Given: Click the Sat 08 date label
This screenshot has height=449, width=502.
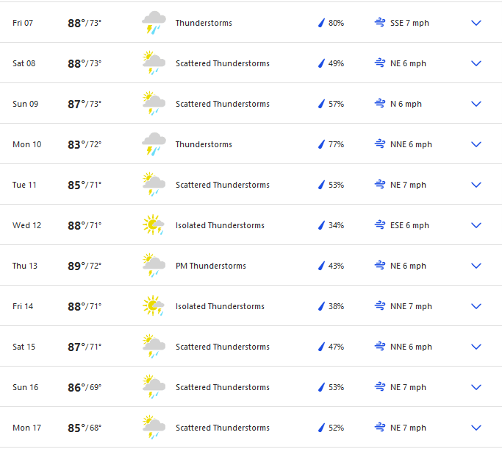Looking at the screenshot, I should click(24, 63).
